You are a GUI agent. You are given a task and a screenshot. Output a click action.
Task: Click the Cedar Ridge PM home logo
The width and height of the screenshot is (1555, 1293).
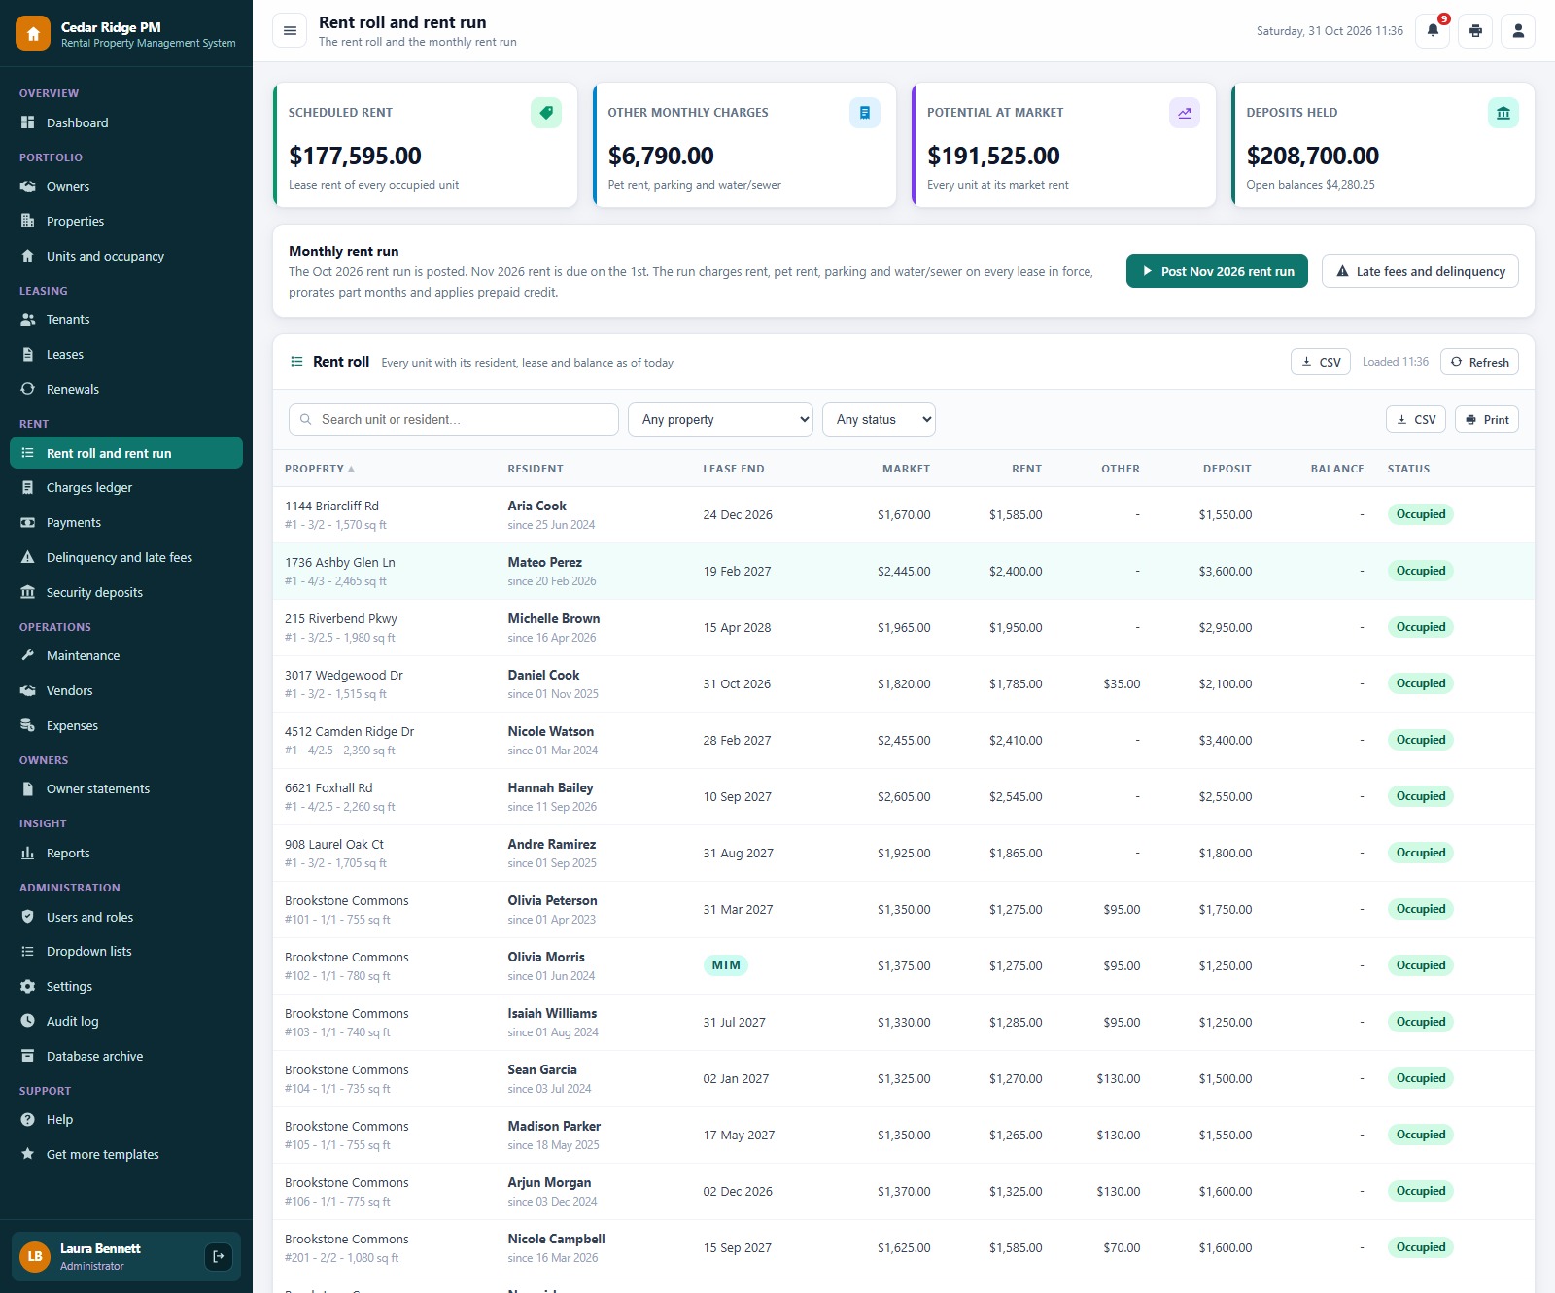click(33, 34)
